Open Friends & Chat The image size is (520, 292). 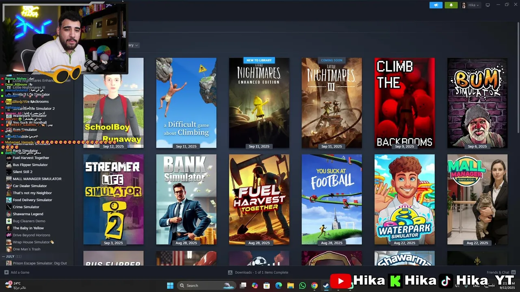coord(498,273)
